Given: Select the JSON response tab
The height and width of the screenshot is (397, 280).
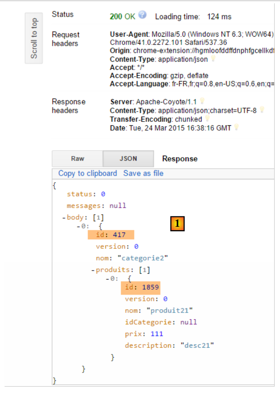Looking at the screenshot, I should point(128,159).
